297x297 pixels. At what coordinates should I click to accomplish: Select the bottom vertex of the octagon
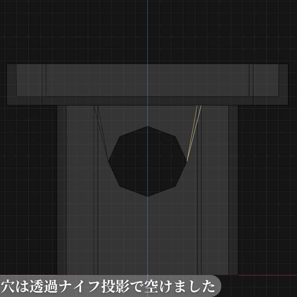tap(148, 196)
